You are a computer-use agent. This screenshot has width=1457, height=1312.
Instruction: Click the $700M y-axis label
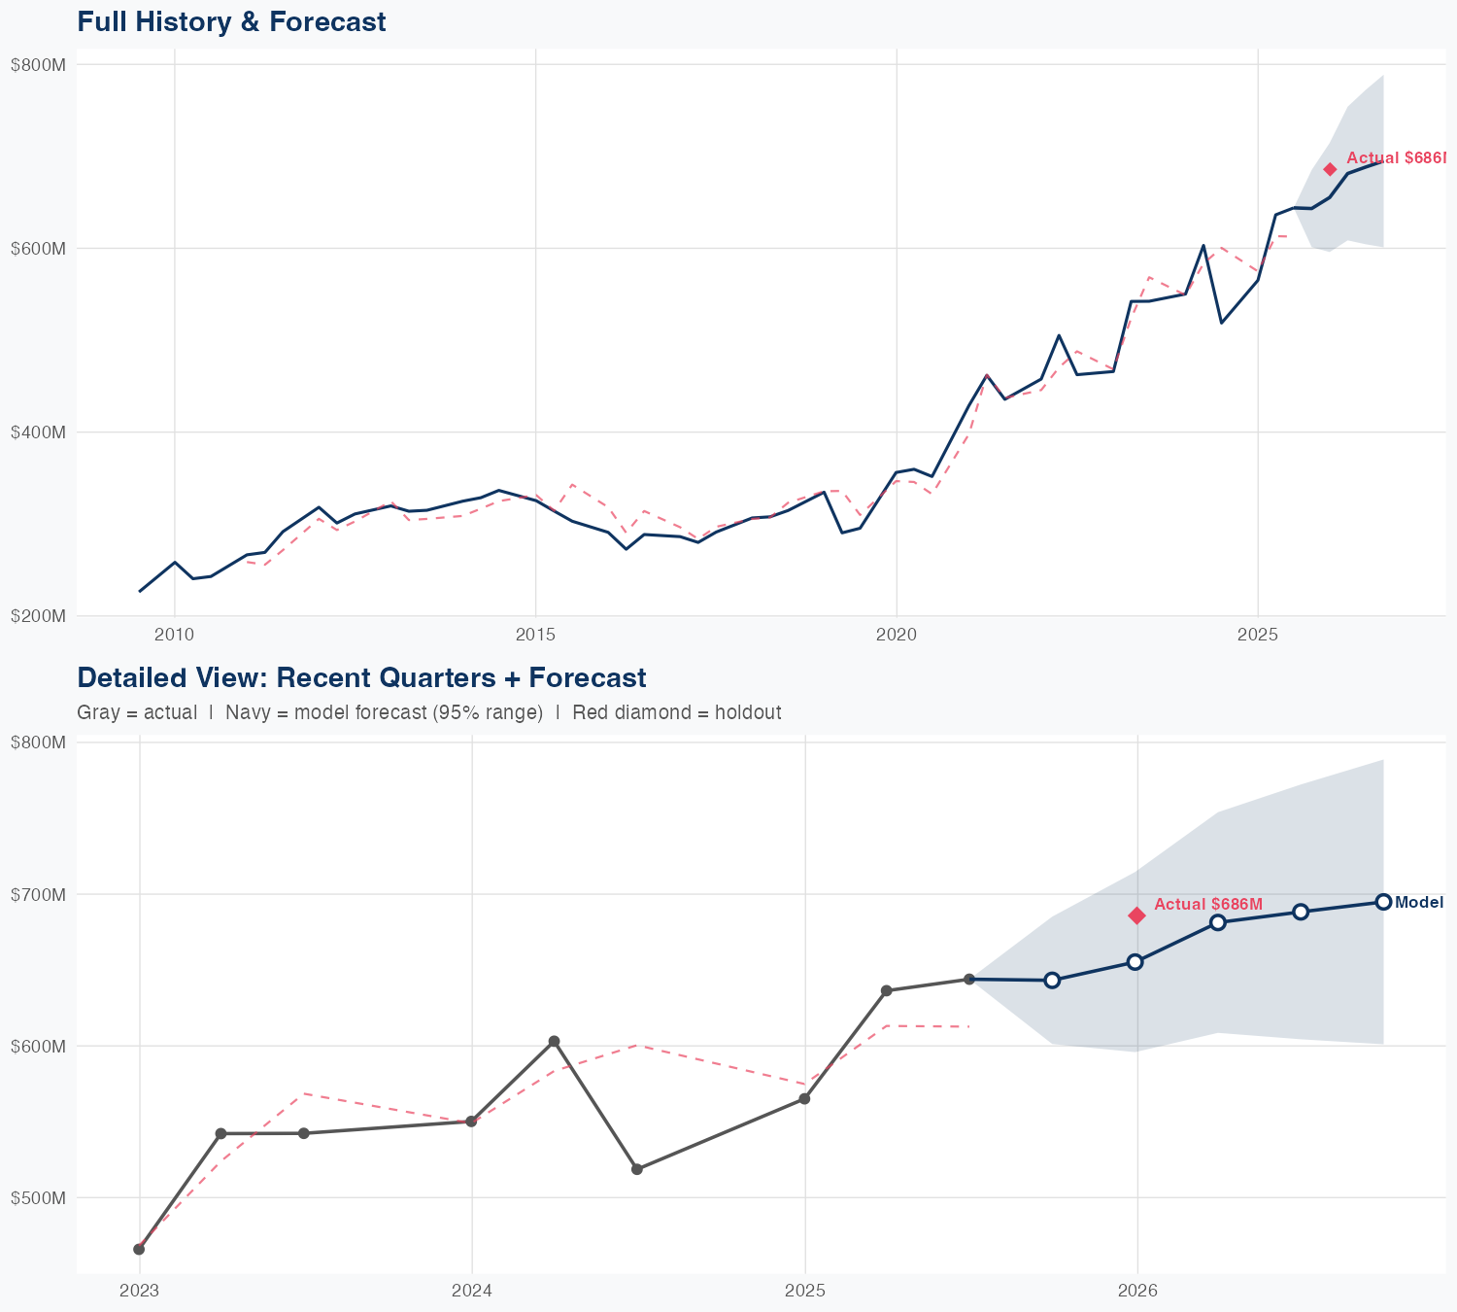click(38, 894)
